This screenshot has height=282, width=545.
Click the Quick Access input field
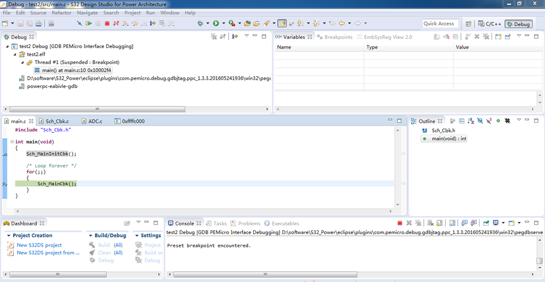coord(440,23)
